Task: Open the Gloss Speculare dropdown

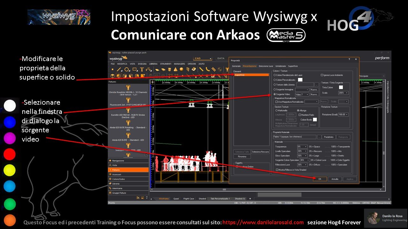Action: (x=302, y=156)
